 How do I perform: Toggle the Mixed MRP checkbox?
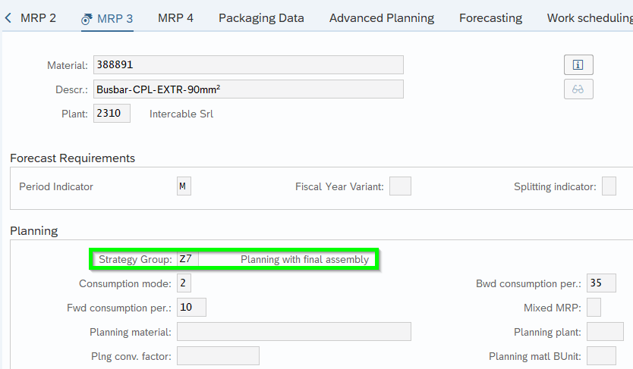[594, 308]
